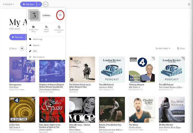This screenshot has width=193, height=133.
Task: Click the magnifier icon on Ballads of the Broken Few cover
Action: (106, 120)
